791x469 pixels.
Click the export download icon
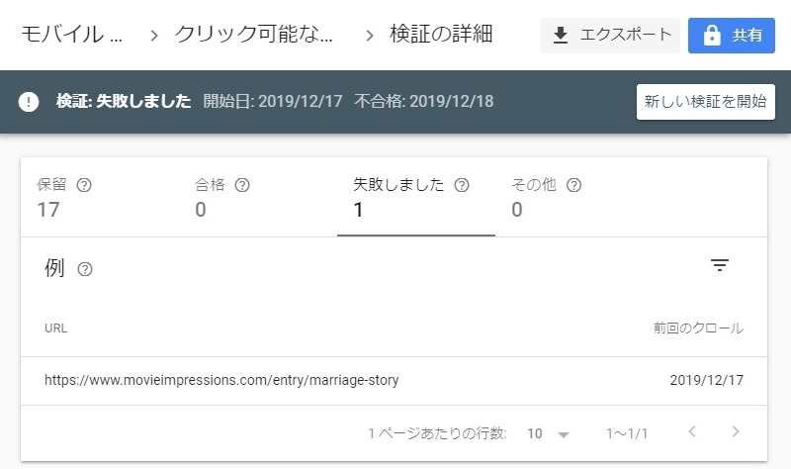(x=561, y=36)
